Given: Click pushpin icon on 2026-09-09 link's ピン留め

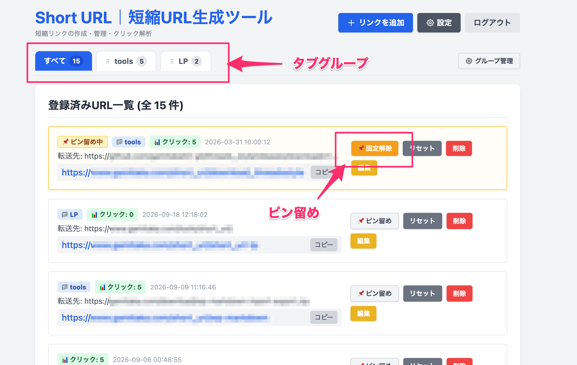Looking at the screenshot, I should click(361, 294).
